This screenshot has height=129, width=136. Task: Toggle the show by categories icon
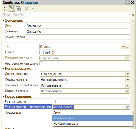click(12, 9)
